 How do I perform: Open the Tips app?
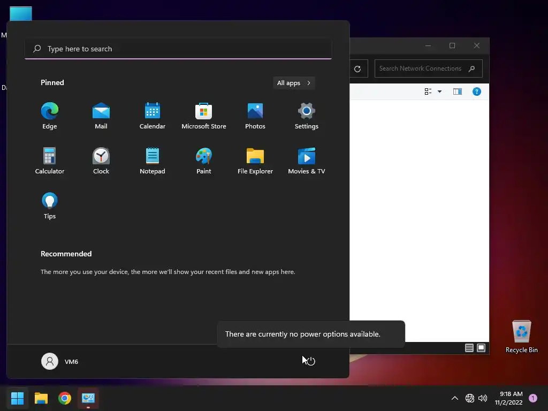coord(50,206)
